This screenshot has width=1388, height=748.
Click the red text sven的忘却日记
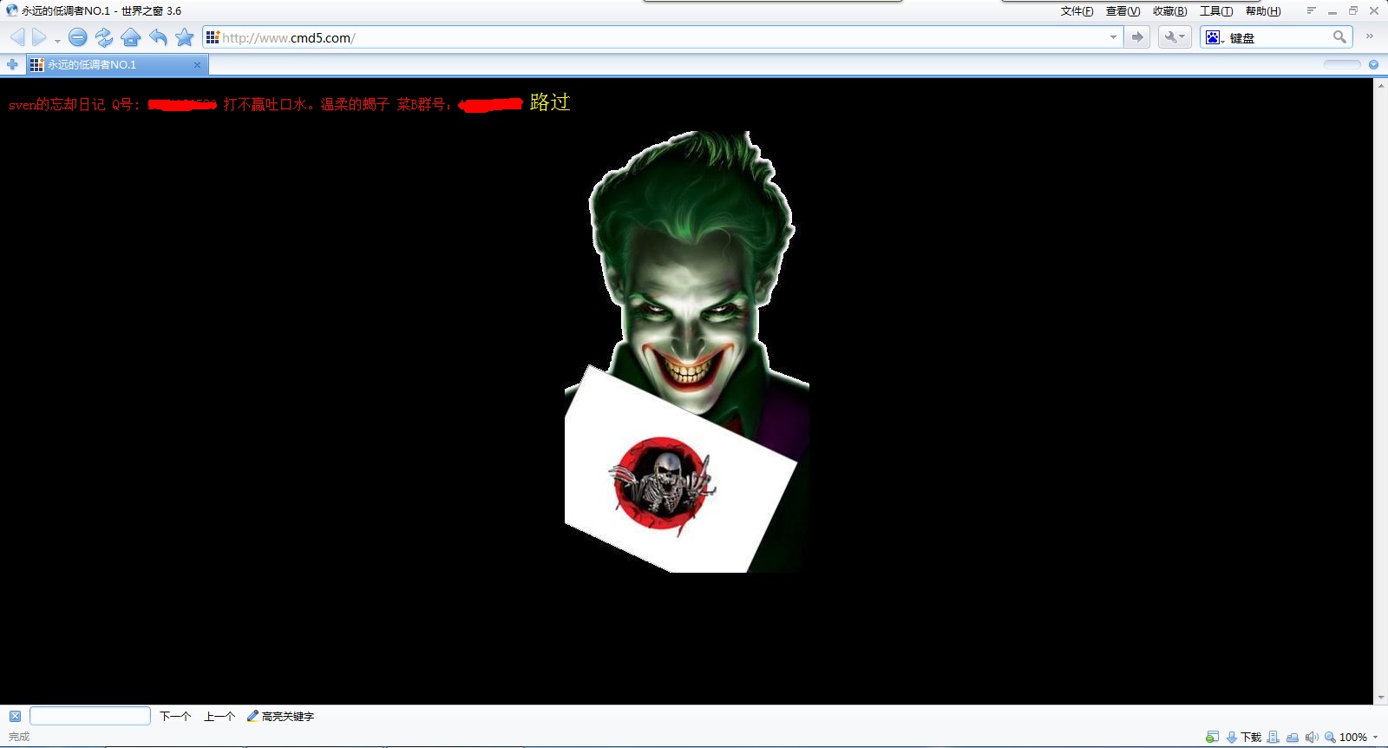tap(57, 104)
